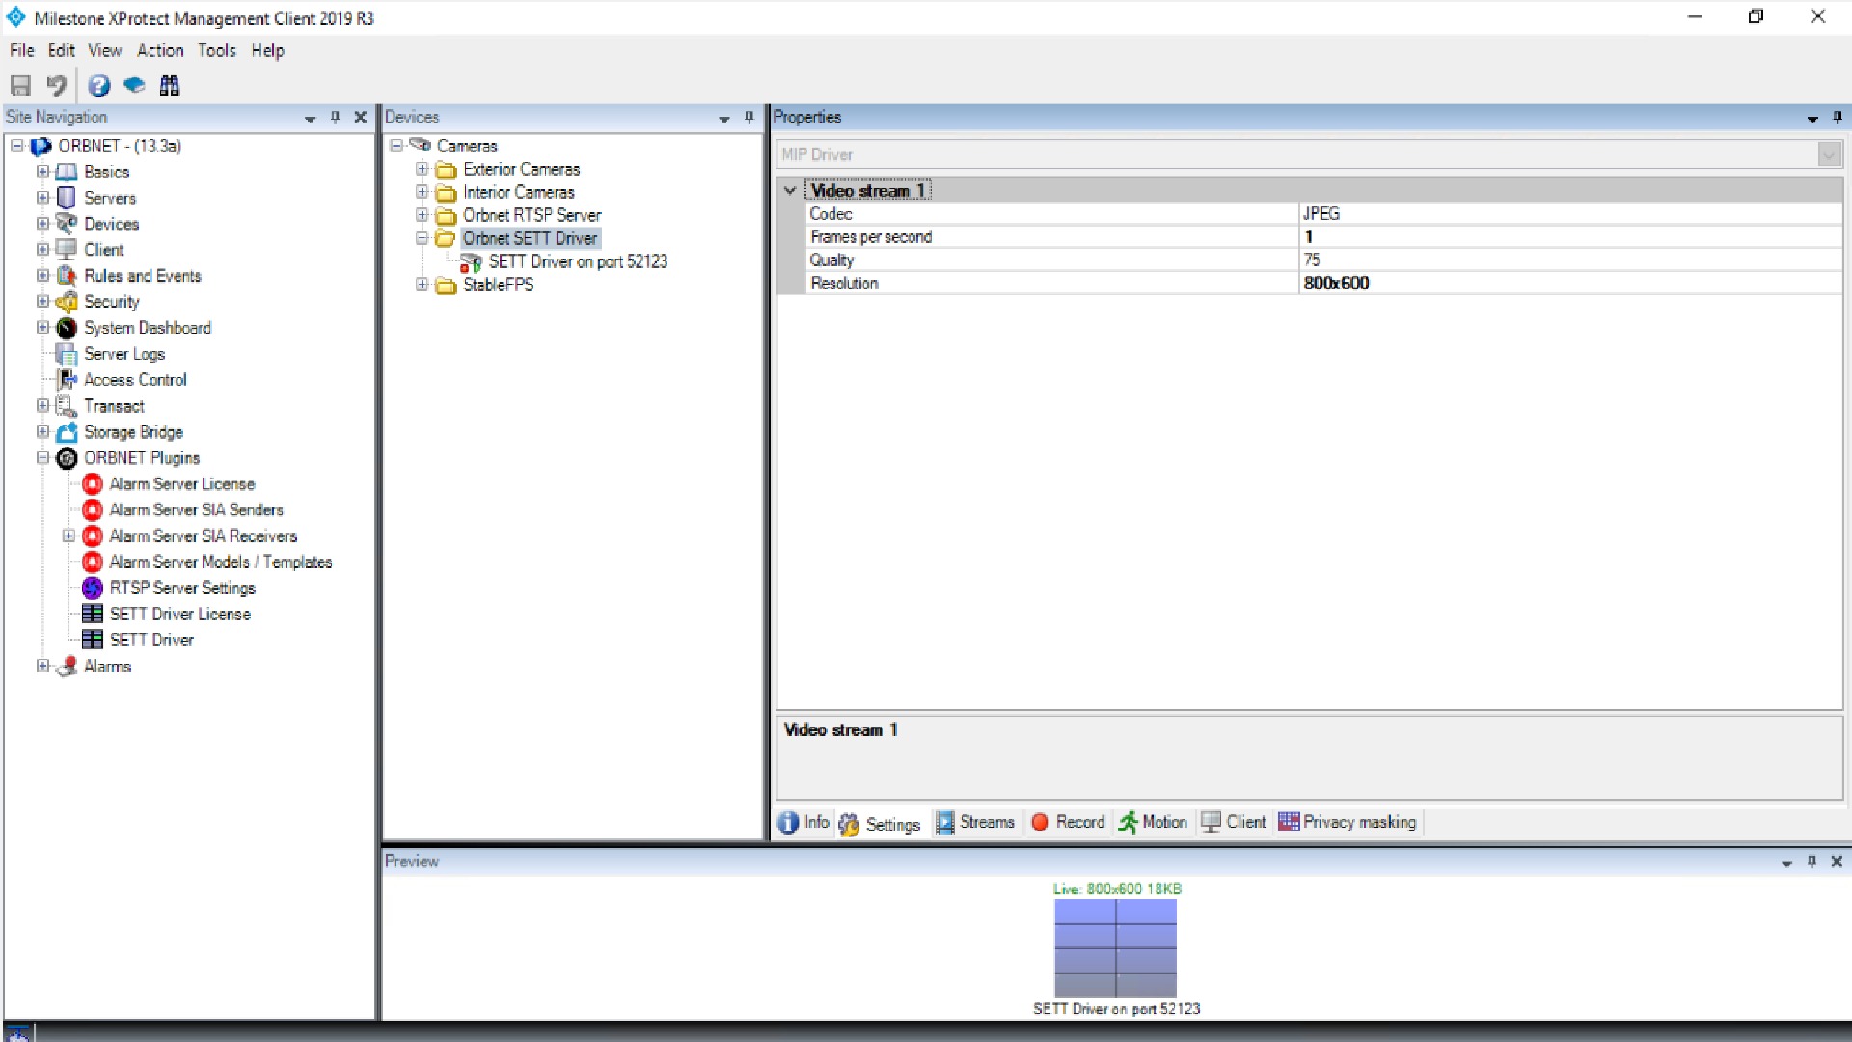Image resolution: width=1852 pixels, height=1042 pixels.
Task: Click the Server Logs icon
Action: pos(67,354)
